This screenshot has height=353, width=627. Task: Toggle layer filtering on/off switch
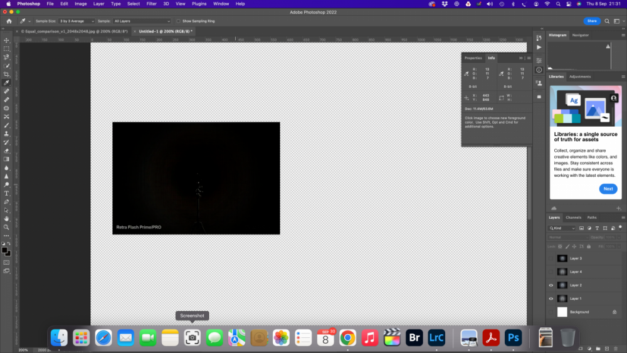tap(620, 228)
